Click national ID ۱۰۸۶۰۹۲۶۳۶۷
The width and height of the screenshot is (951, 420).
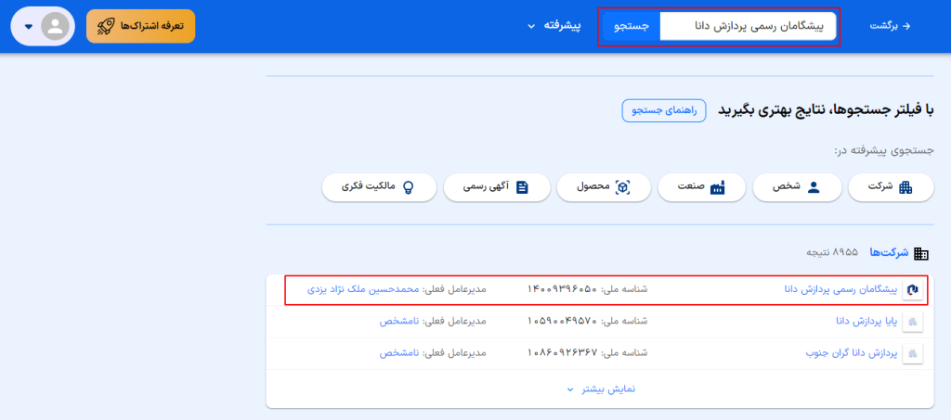(562, 353)
